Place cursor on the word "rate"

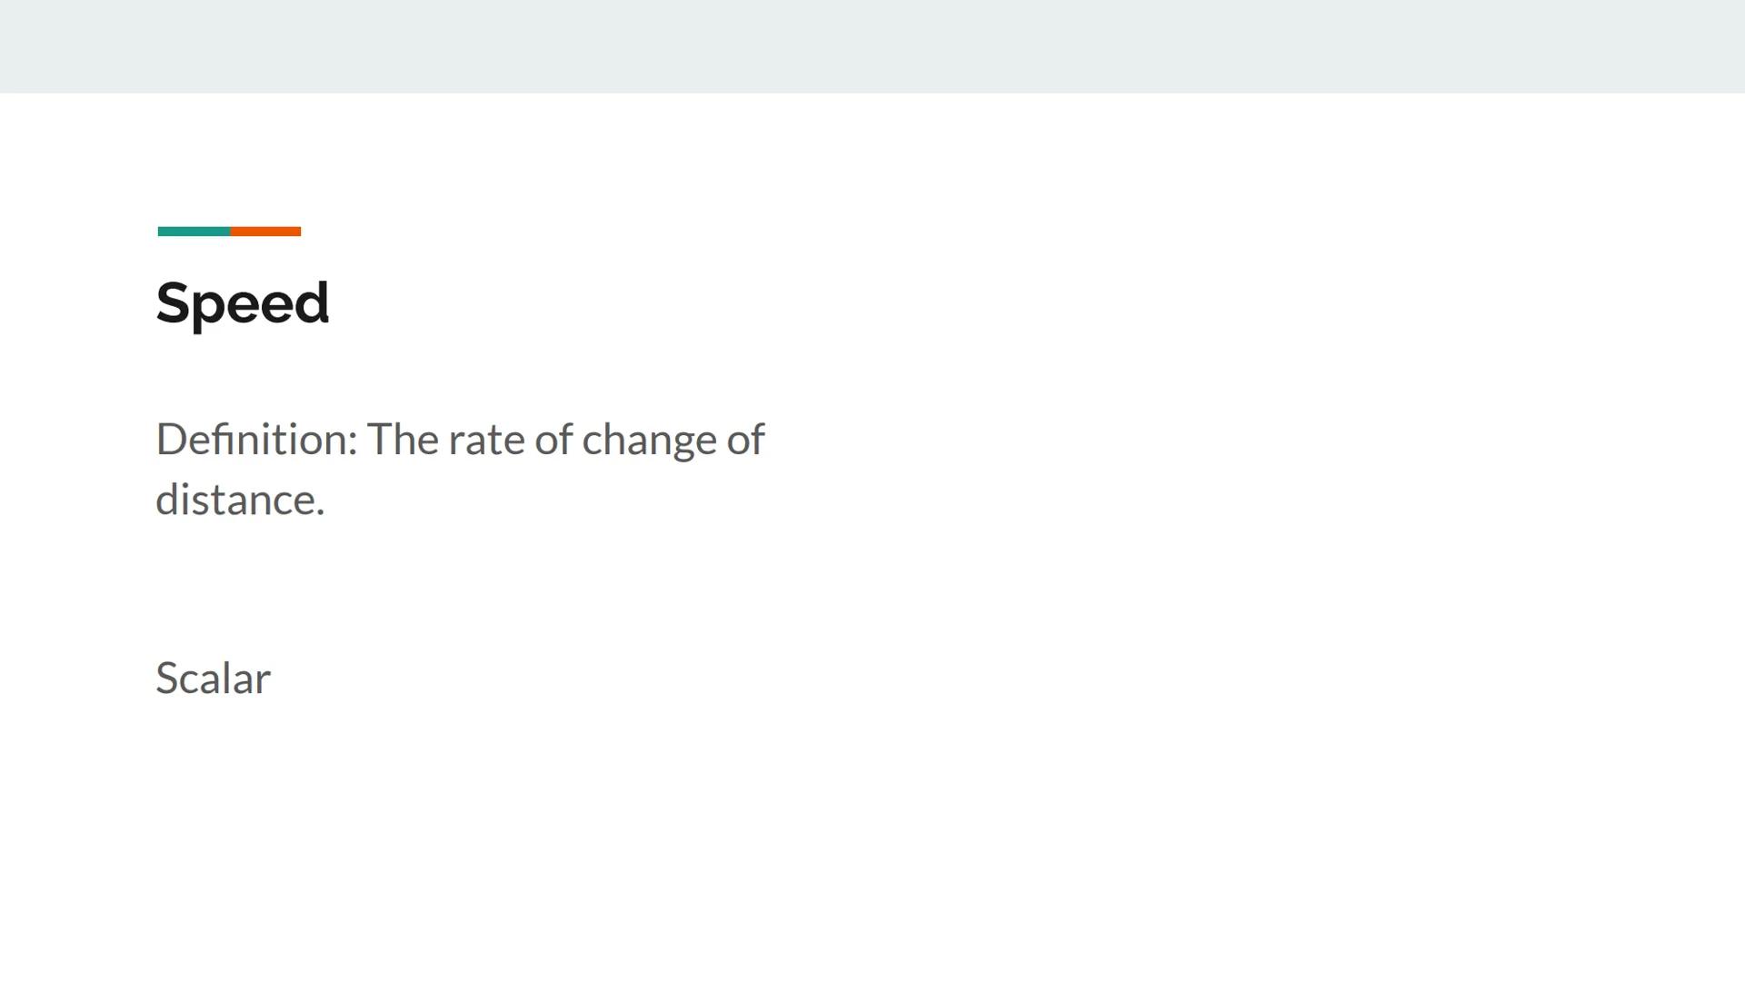(x=486, y=440)
